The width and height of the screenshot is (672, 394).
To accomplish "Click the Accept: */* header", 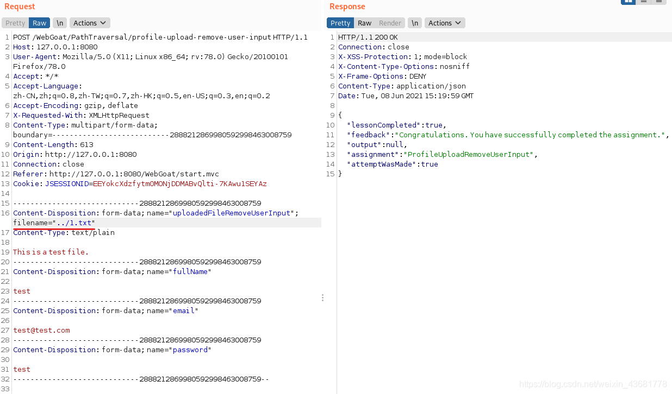I will [x=36, y=76].
